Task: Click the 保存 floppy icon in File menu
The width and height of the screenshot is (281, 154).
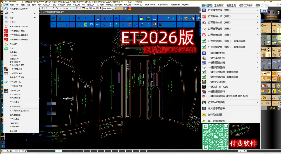Action: pos(6,18)
